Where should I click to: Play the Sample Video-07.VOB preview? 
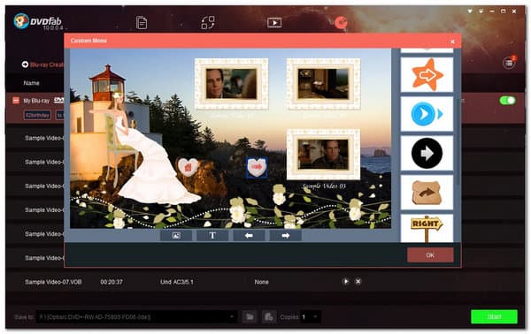coord(346,281)
